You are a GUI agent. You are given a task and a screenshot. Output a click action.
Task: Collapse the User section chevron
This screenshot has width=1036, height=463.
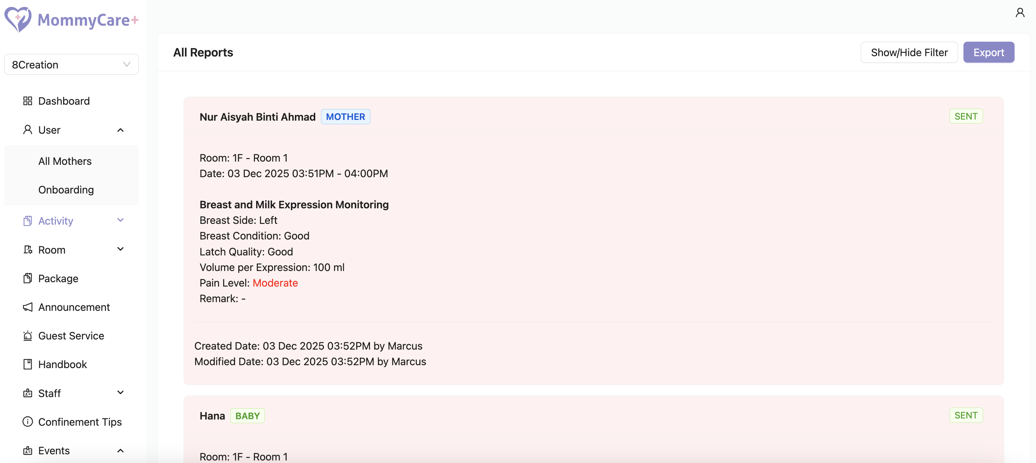(120, 130)
